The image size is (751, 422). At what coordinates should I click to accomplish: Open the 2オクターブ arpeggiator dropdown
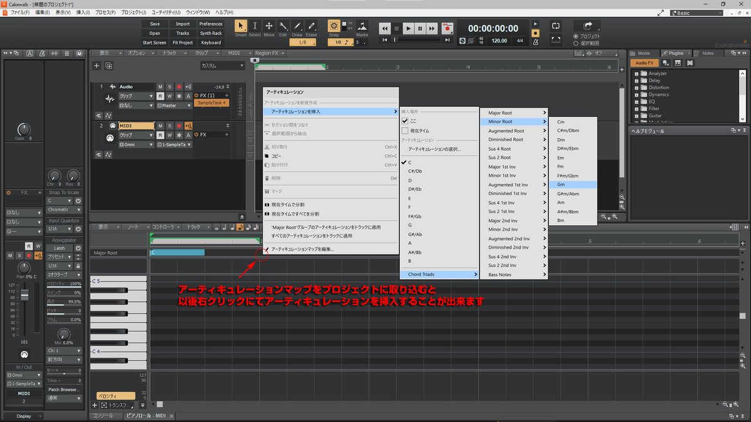pos(64,274)
